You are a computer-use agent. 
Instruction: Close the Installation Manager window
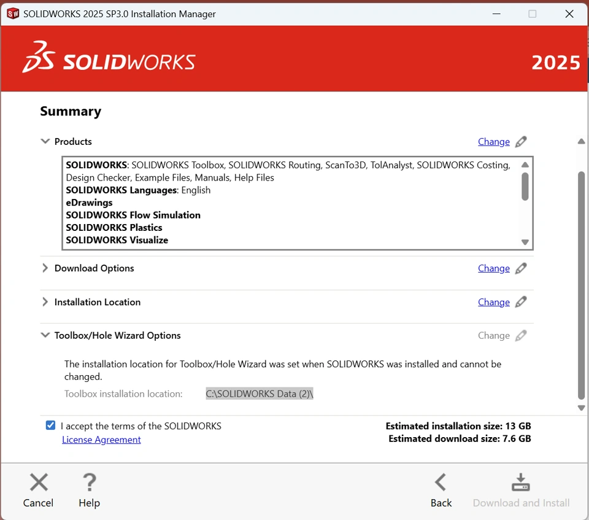(x=569, y=14)
